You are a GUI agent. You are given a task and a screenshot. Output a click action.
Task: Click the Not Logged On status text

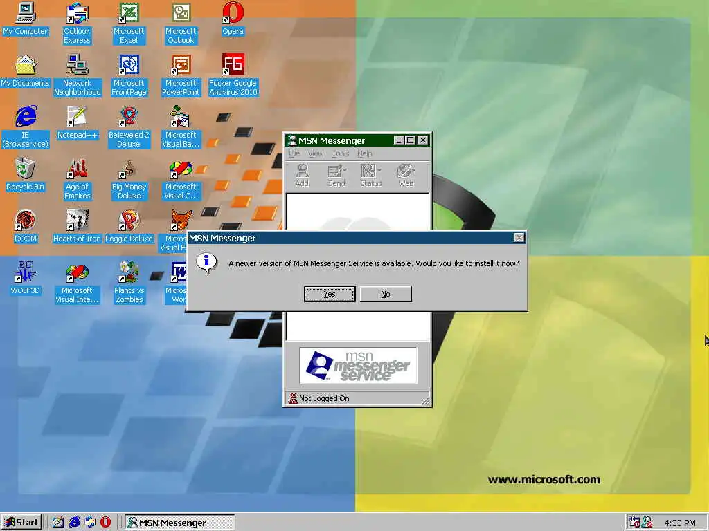click(324, 398)
